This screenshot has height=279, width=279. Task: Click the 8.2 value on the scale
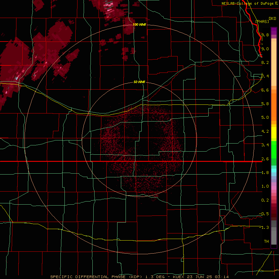265,62
